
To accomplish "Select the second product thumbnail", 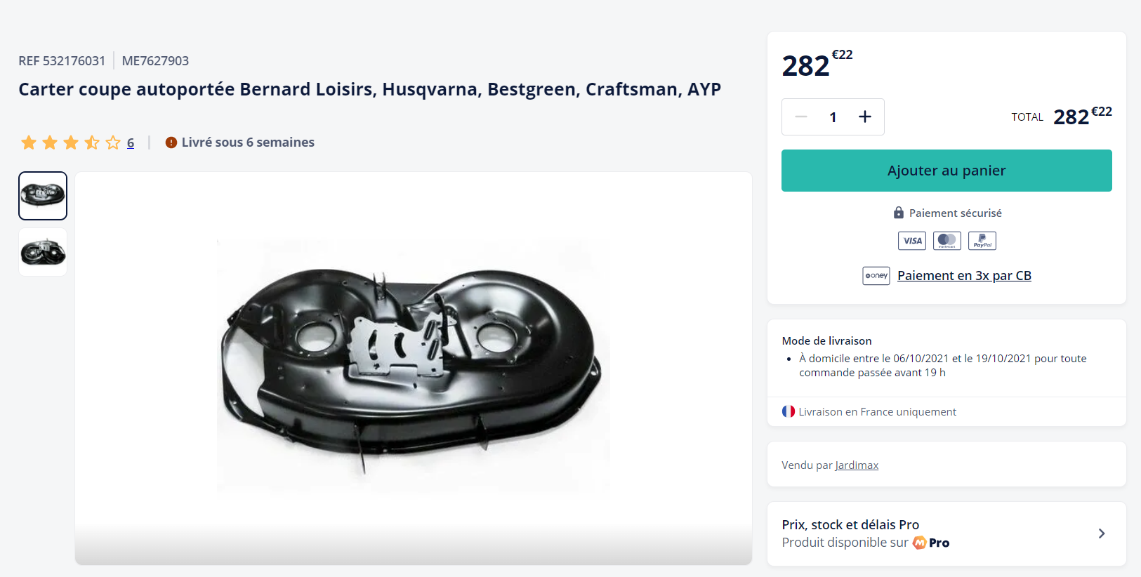I will click(43, 252).
